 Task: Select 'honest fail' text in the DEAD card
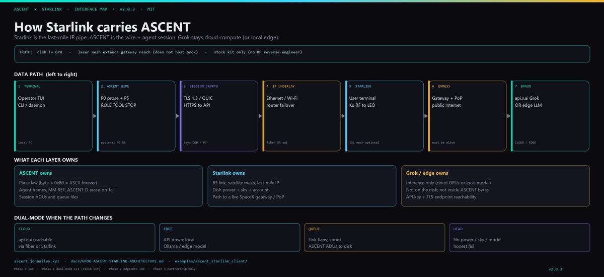465,246
